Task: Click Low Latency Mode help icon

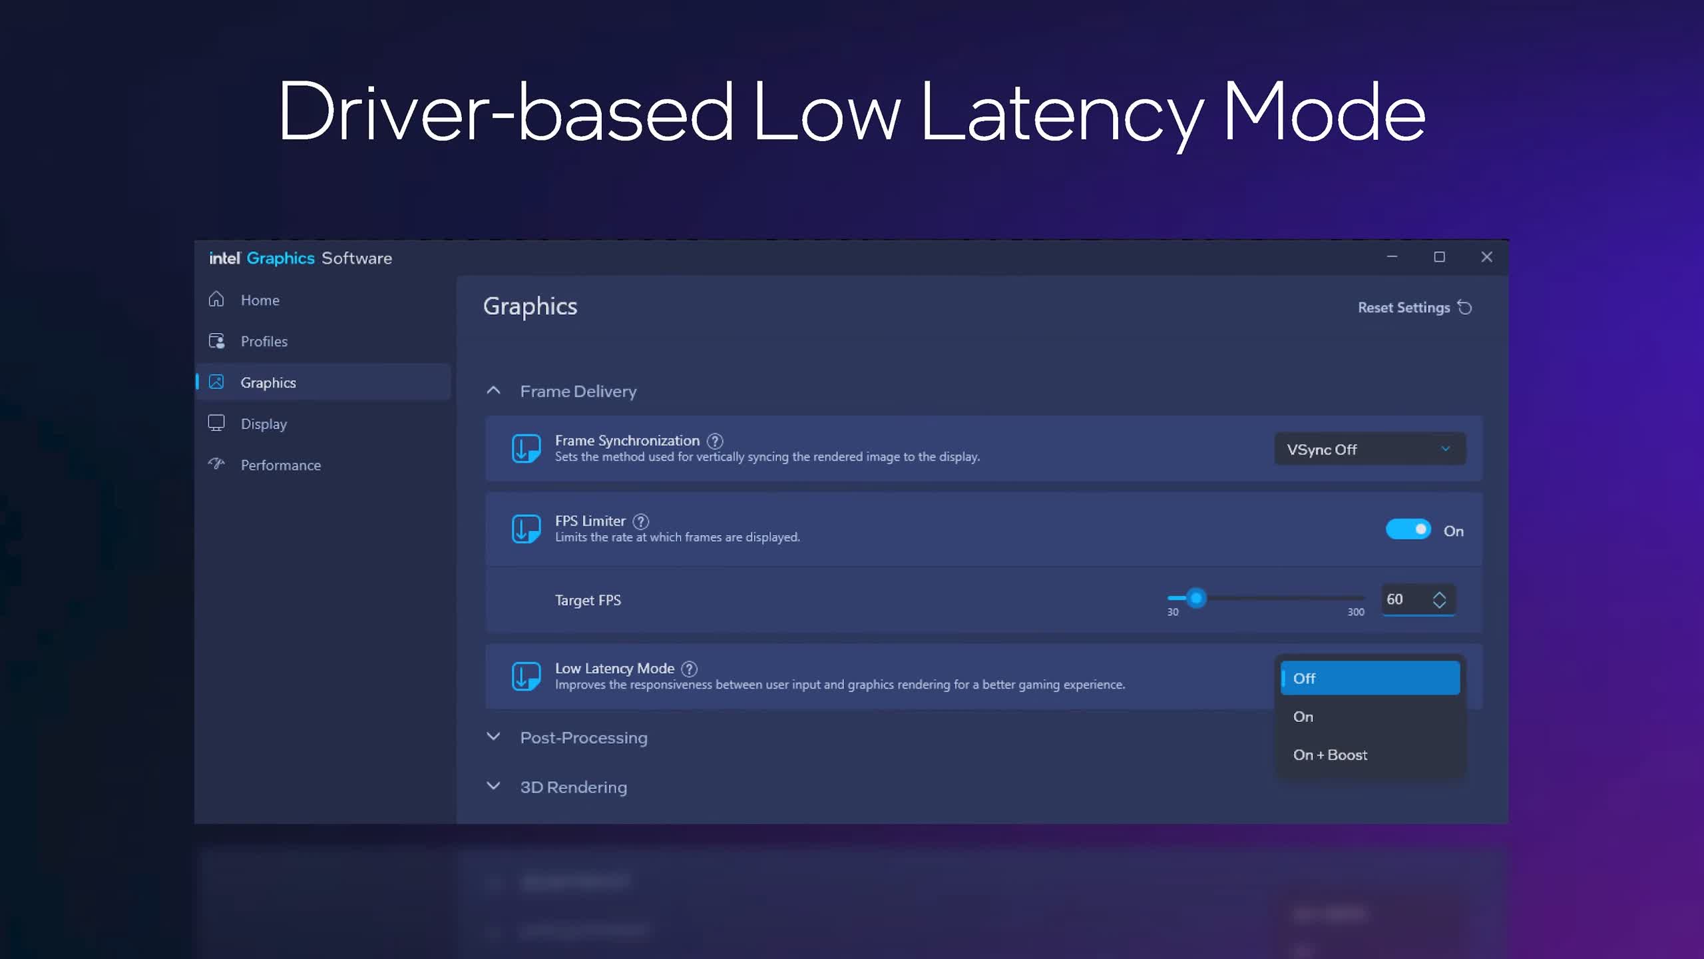Action: 690,669
